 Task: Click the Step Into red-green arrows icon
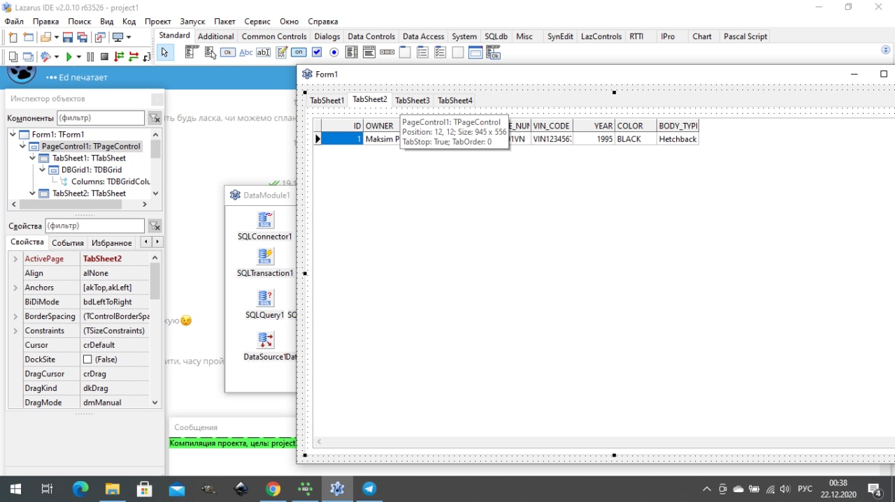pyautogui.click(x=119, y=57)
